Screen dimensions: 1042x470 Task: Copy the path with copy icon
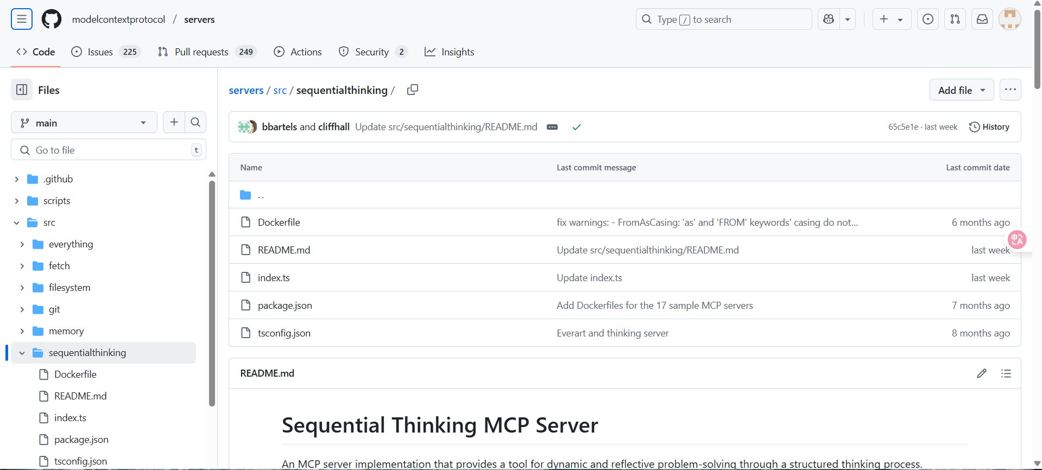coord(413,90)
